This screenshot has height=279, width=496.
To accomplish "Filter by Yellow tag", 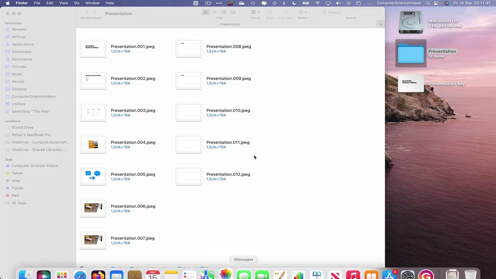I will click(x=17, y=173).
